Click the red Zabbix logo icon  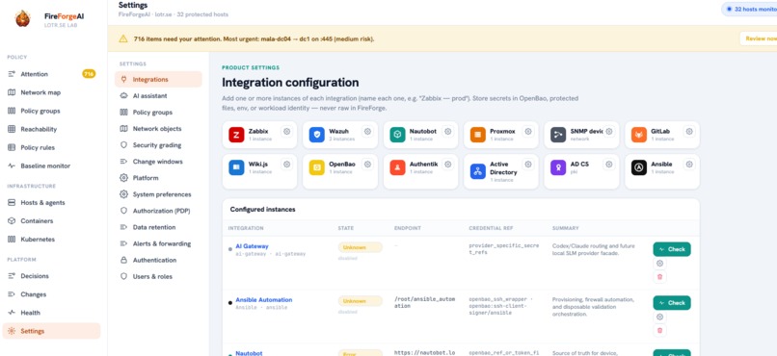tap(236, 135)
